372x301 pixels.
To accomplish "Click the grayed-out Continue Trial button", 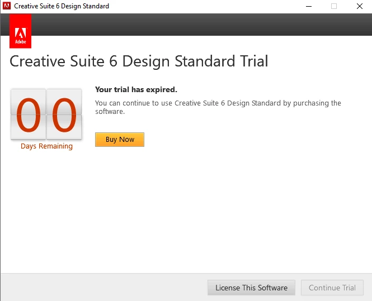I will (x=332, y=288).
